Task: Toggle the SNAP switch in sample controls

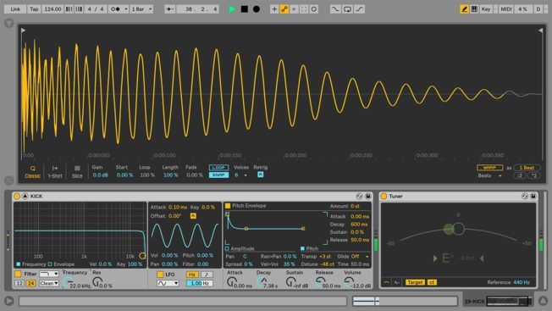Action: pyautogui.click(x=218, y=175)
